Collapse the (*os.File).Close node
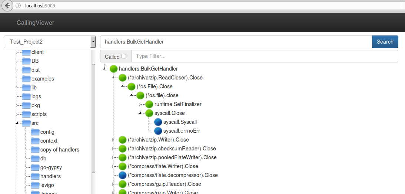Image resolution: width=405 pixels, height=194 pixels. pyautogui.click(x=122, y=86)
